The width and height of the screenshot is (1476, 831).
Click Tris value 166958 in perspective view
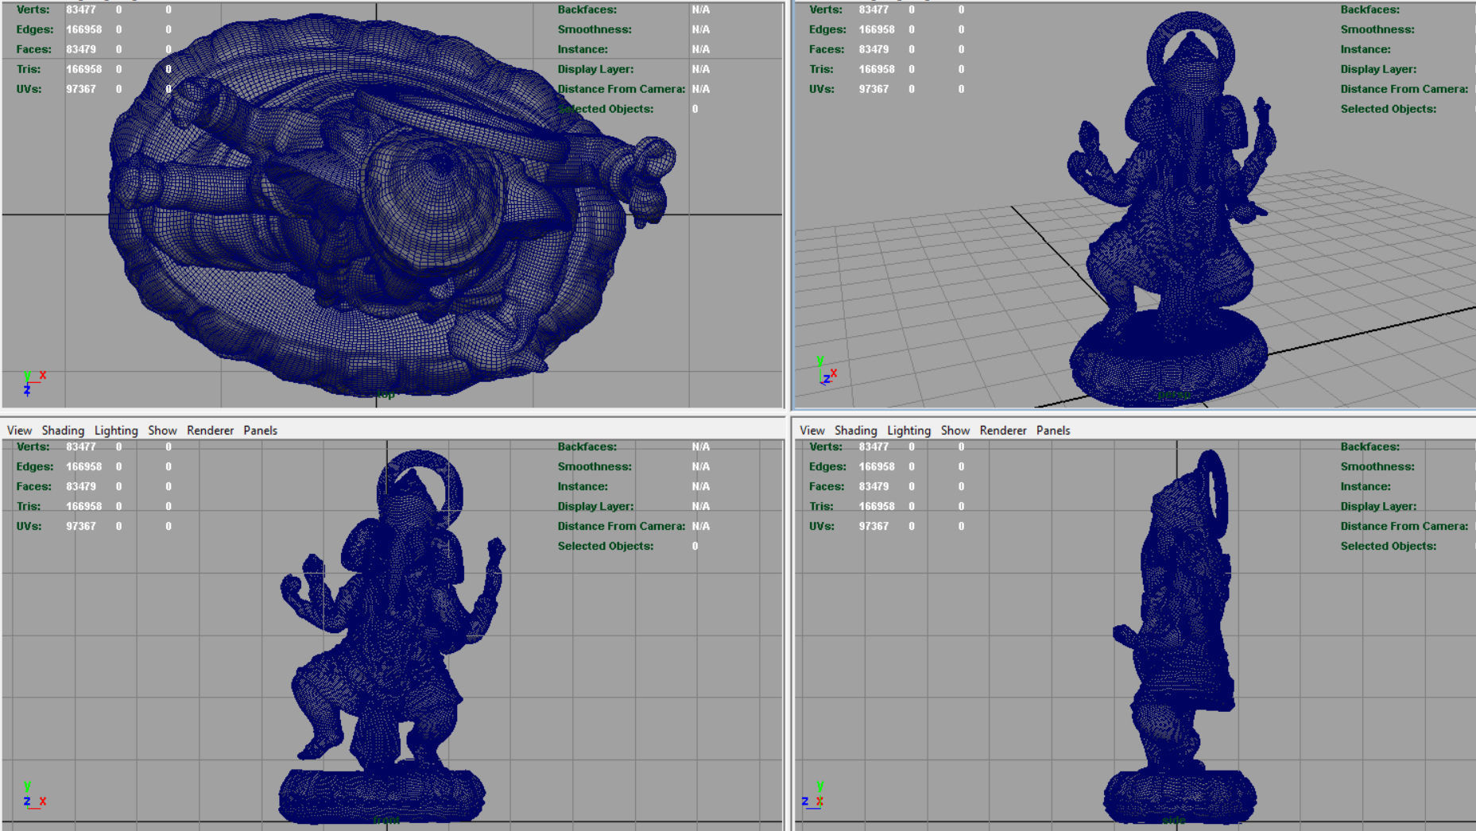point(877,69)
